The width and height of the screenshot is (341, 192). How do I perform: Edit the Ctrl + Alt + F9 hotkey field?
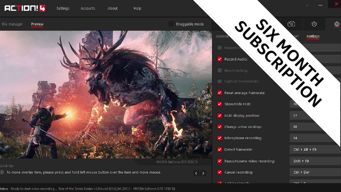pyautogui.click(x=315, y=149)
